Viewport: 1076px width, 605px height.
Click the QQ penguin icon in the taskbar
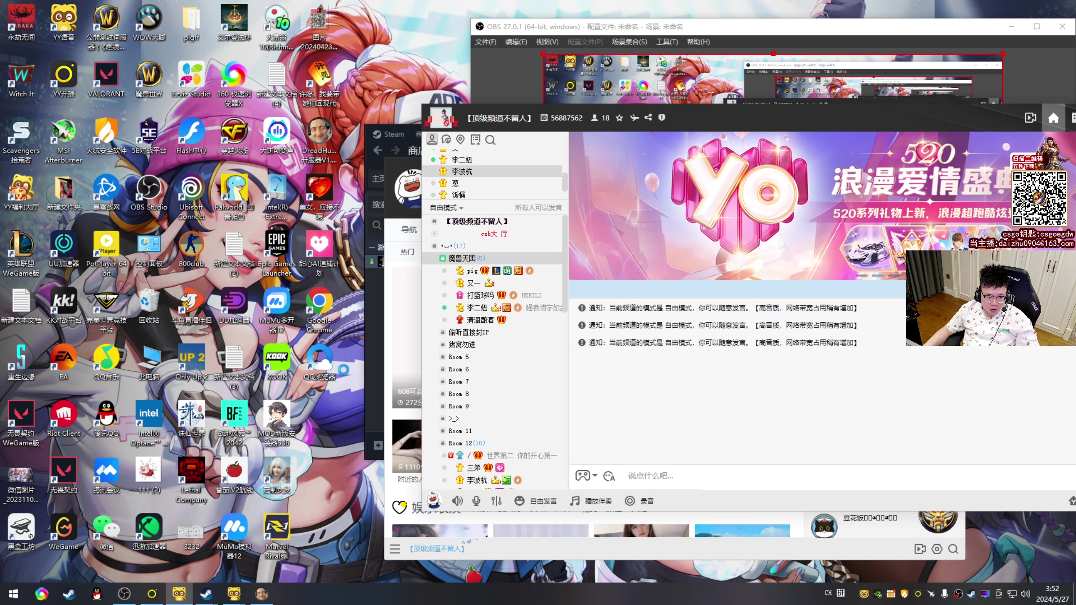click(x=97, y=594)
